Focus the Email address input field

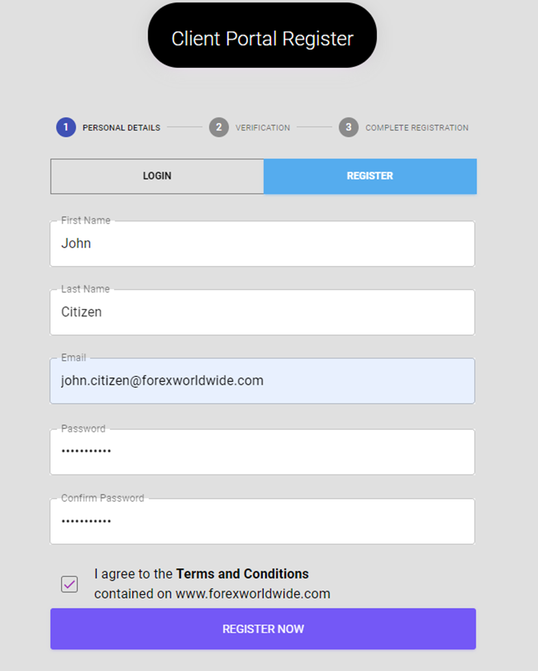click(x=262, y=381)
